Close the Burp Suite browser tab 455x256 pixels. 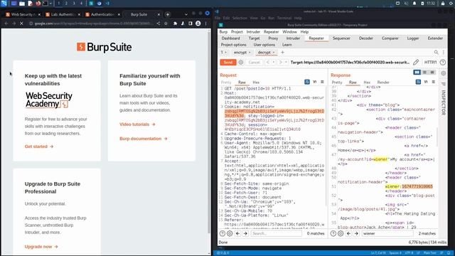159,14
